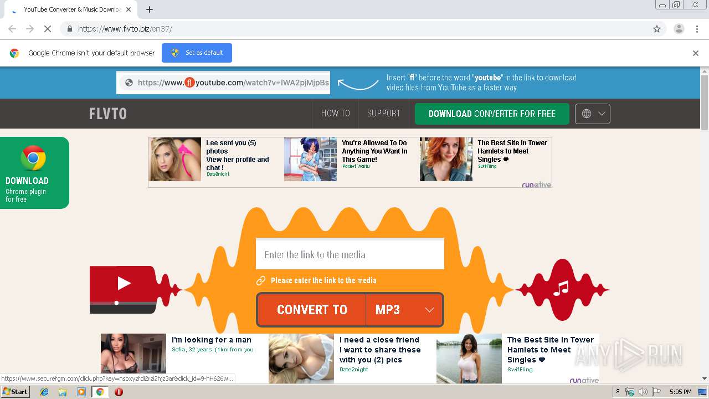Click the example flyoutube.com URL box
The height and width of the screenshot is (399, 709).
coord(223,83)
